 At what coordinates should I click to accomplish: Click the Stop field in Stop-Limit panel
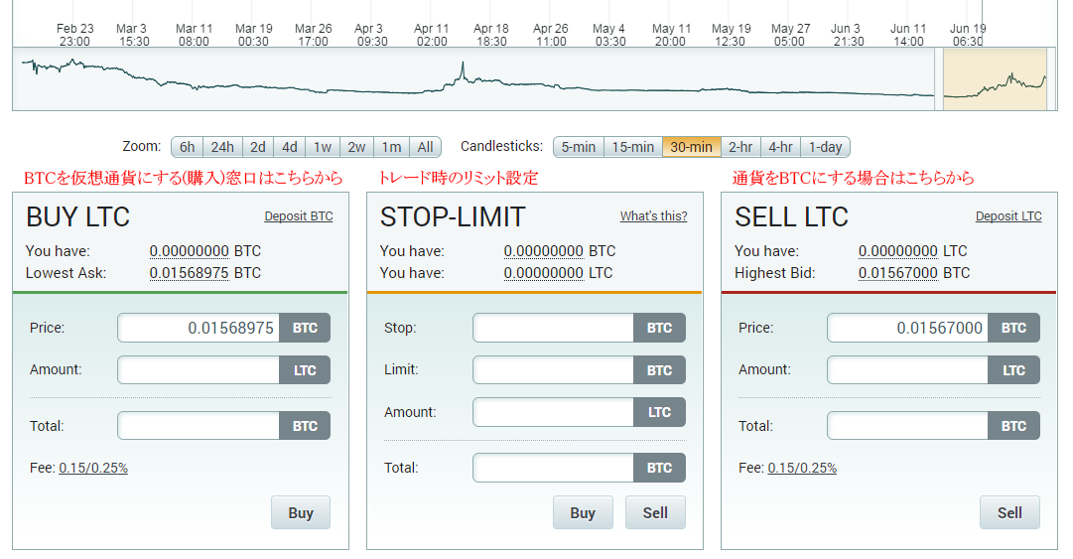point(553,328)
